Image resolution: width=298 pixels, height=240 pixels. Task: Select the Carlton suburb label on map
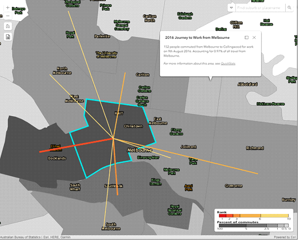(142, 75)
